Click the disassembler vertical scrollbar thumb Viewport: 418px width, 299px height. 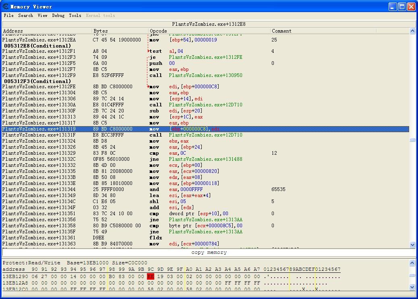tap(412, 140)
